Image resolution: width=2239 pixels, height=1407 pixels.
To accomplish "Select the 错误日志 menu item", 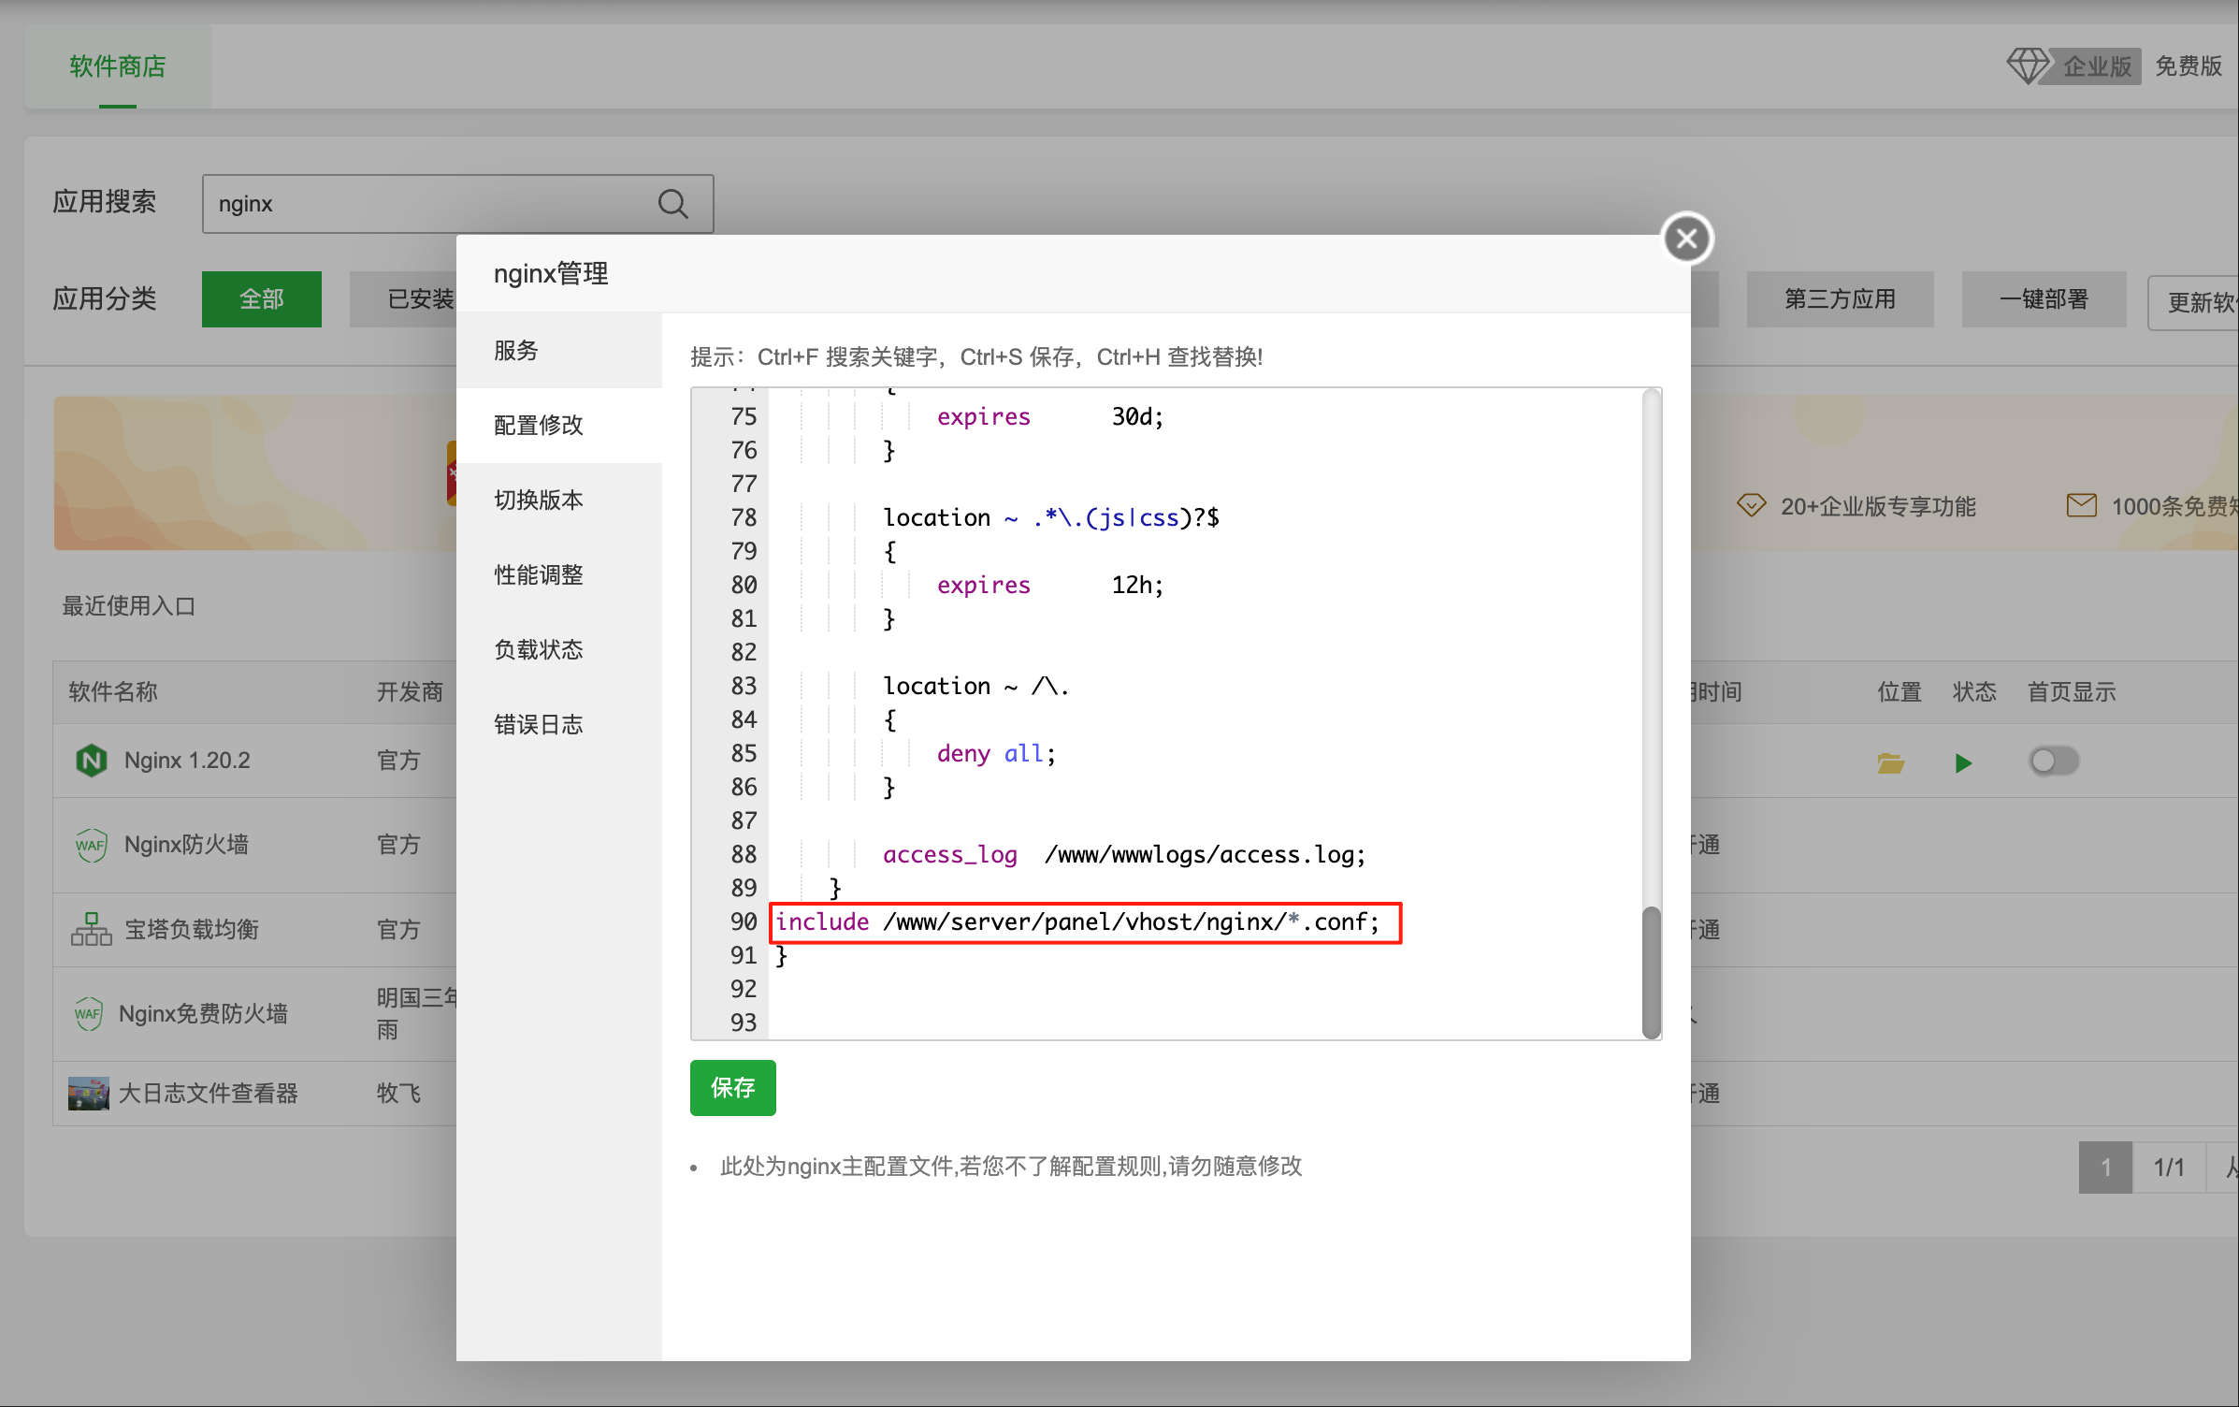I will [538, 724].
